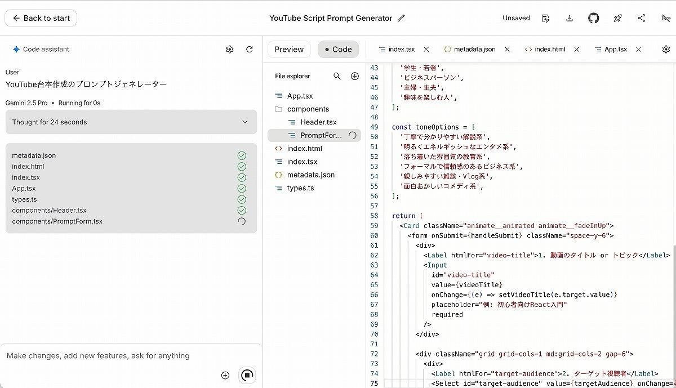Collapse the components folder
Screen dimensions: 676x388
308,109
